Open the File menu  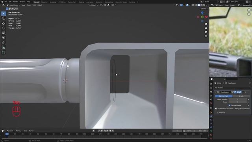point(6,2)
